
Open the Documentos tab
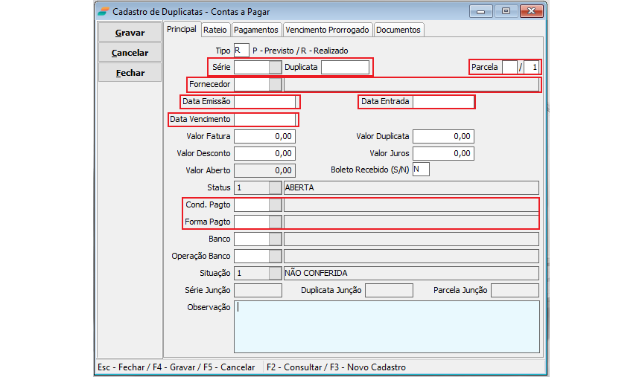pos(398,30)
